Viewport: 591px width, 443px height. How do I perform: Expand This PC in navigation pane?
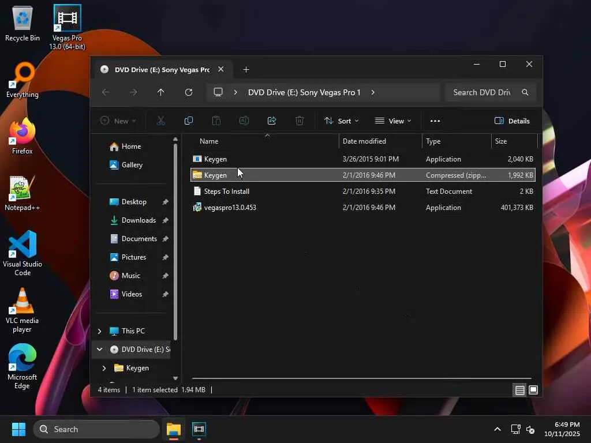(x=99, y=331)
